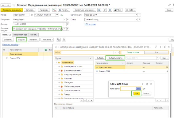This screenshot has height=119, width=174.
Task: Add the Подбор номенклатуры window to favorites star
Action: point(56,47)
